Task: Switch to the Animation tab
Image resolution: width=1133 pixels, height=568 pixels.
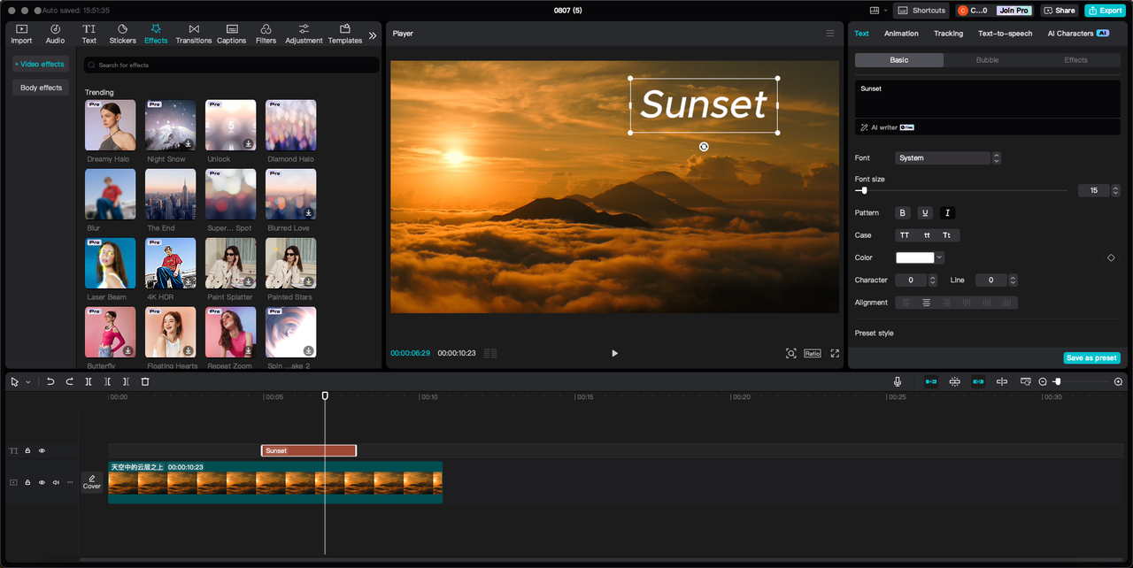Action: 901,34
